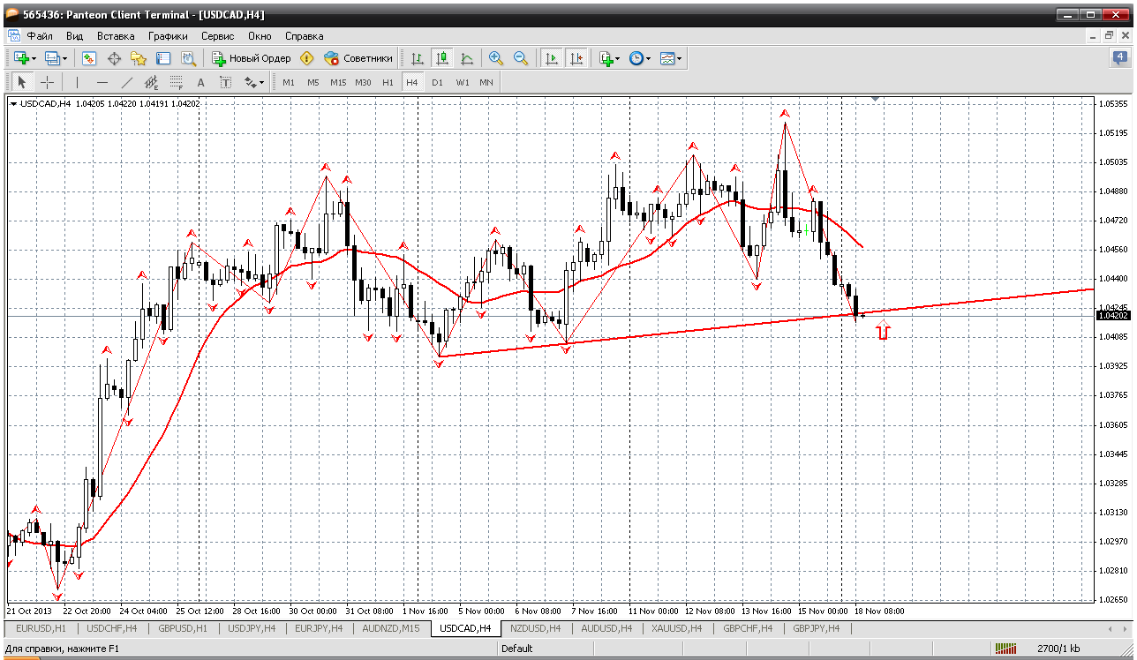Toggle chart shift button
The height and width of the screenshot is (660, 1137).
click(576, 58)
